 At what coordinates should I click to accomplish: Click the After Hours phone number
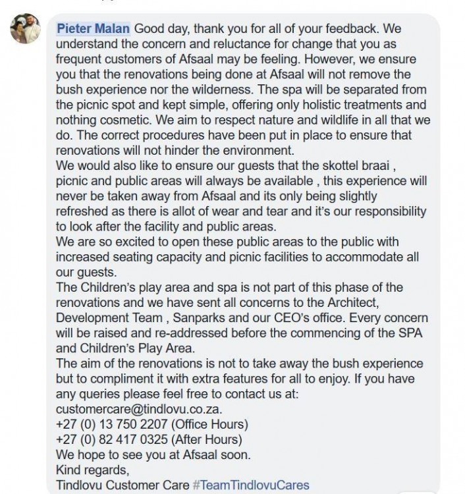[111, 439]
